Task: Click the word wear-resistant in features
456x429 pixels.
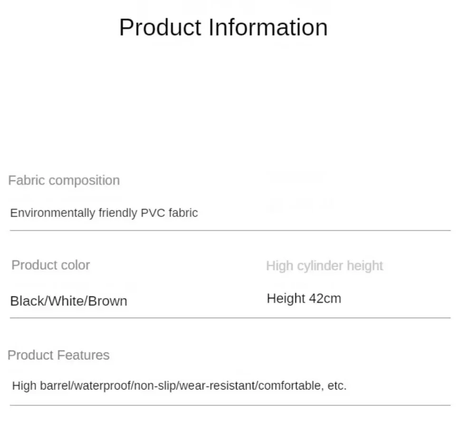Action: coord(217,385)
